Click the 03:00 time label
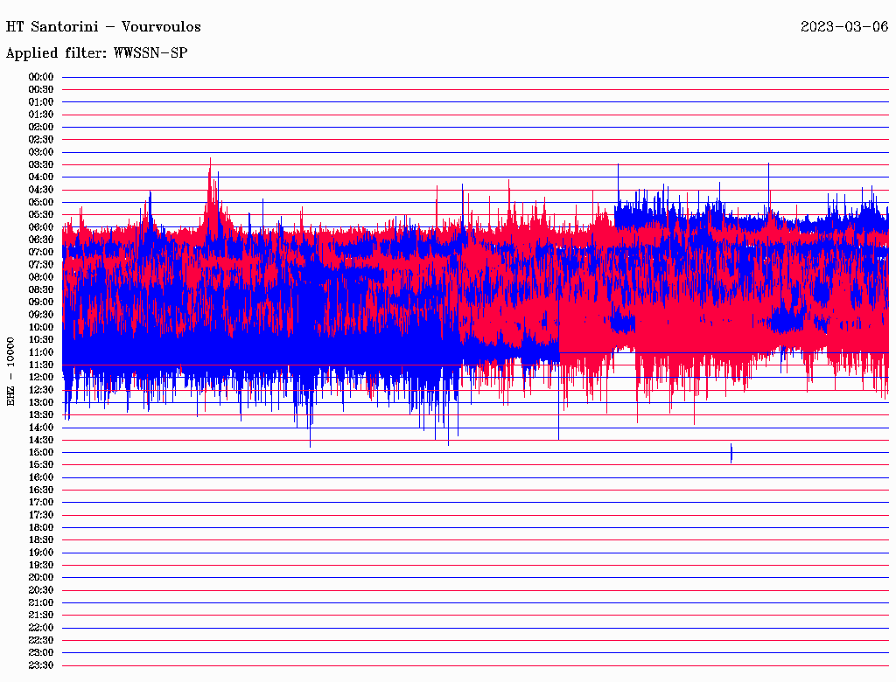The height and width of the screenshot is (682, 896). coord(41,152)
